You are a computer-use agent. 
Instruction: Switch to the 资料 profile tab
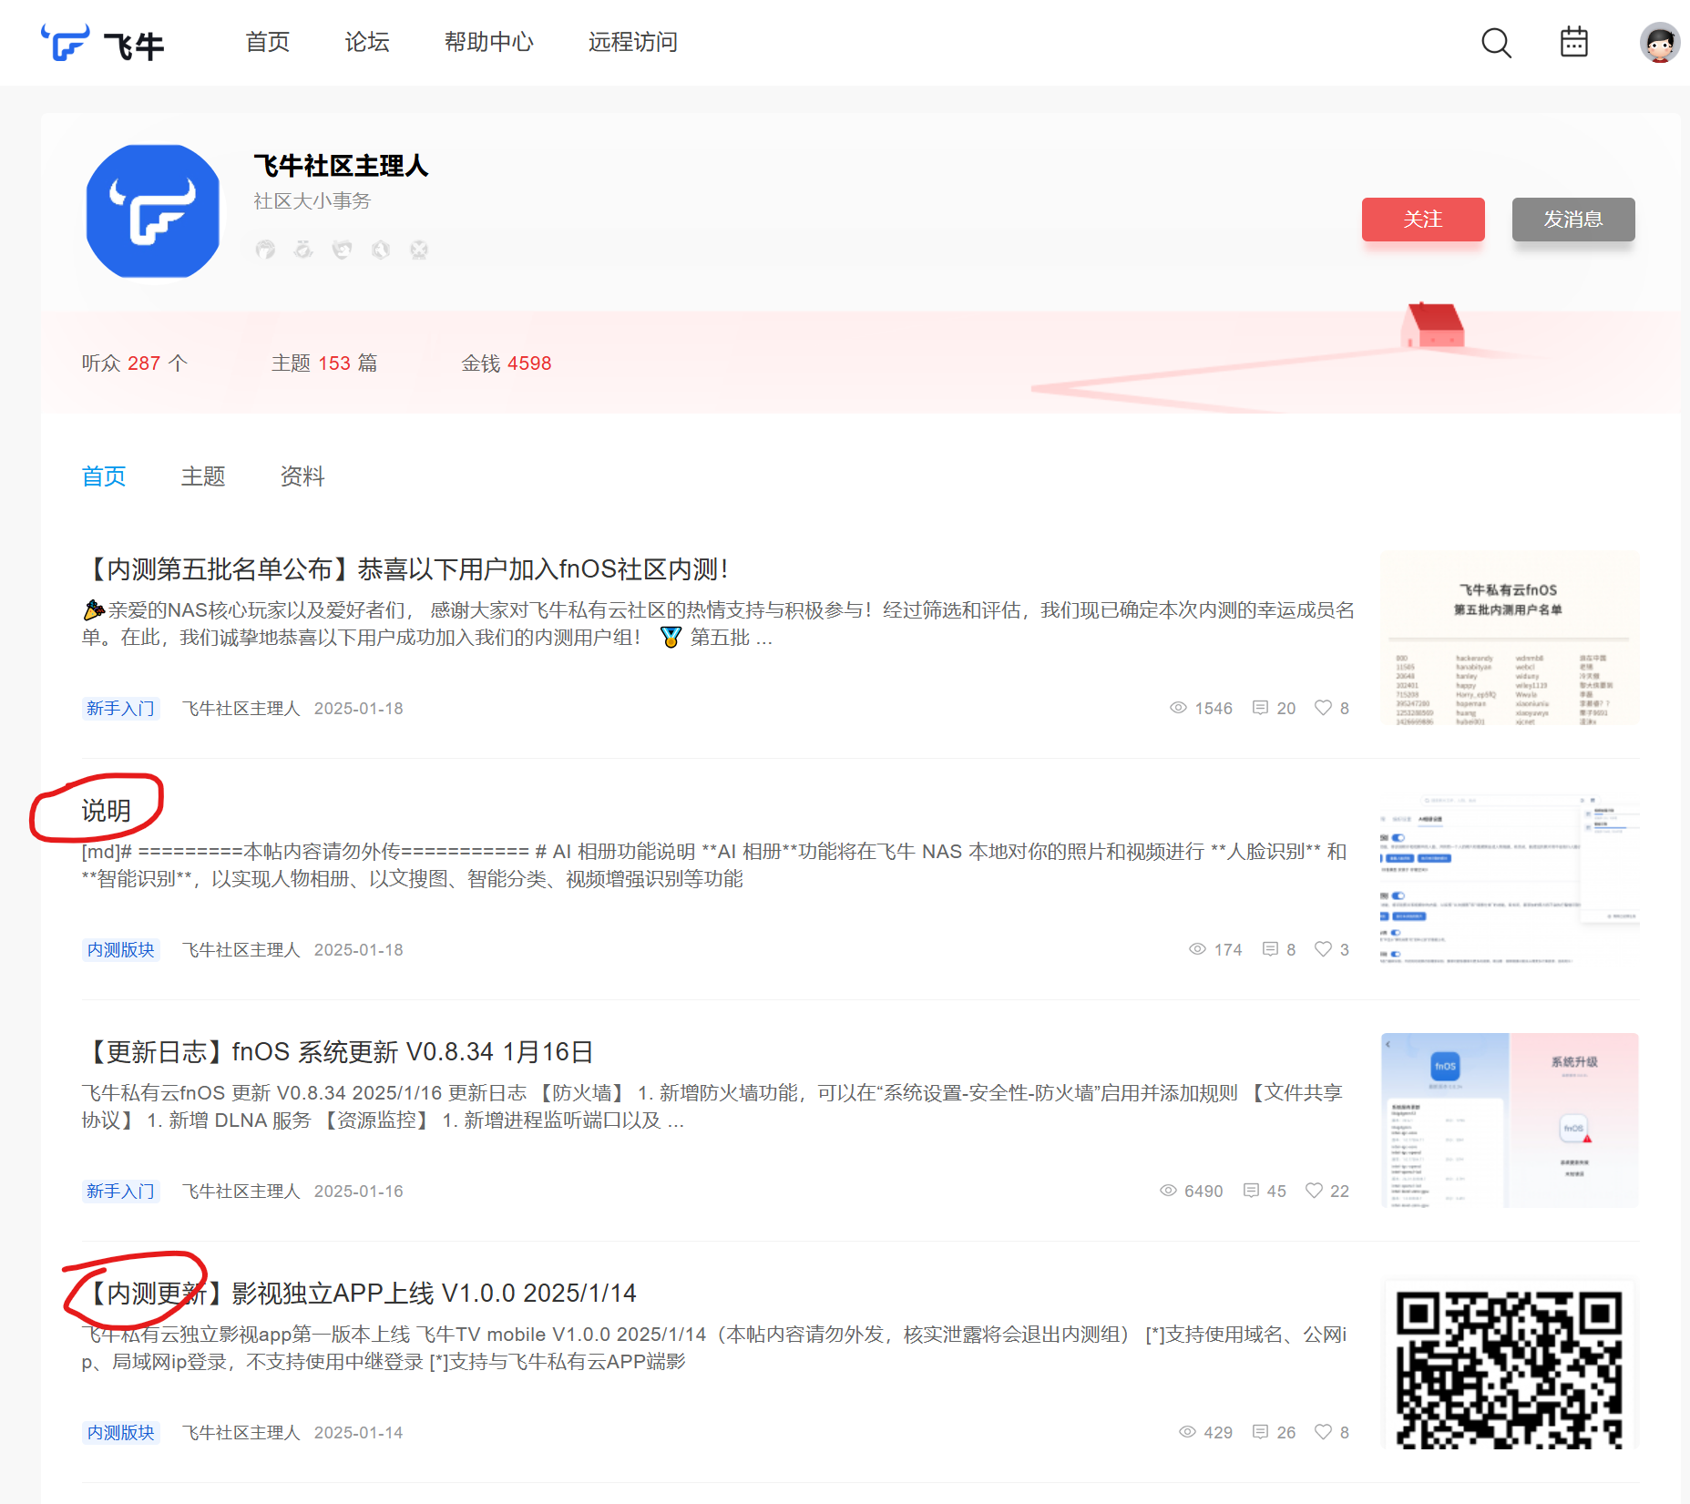click(x=302, y=476)
